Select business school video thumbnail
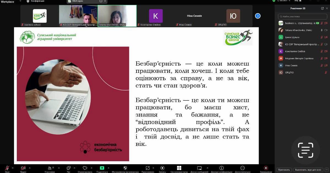Image resolution: width=330 pixels, height=173 pixels. pos(40,16)
